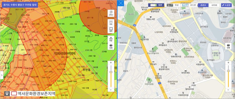This screenshot has width=235, height=99.
Task: Click parcel 285-1답 on cadastral map
Action: (x=73, y=24)
